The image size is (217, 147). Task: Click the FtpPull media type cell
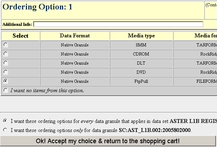point(141,81)
